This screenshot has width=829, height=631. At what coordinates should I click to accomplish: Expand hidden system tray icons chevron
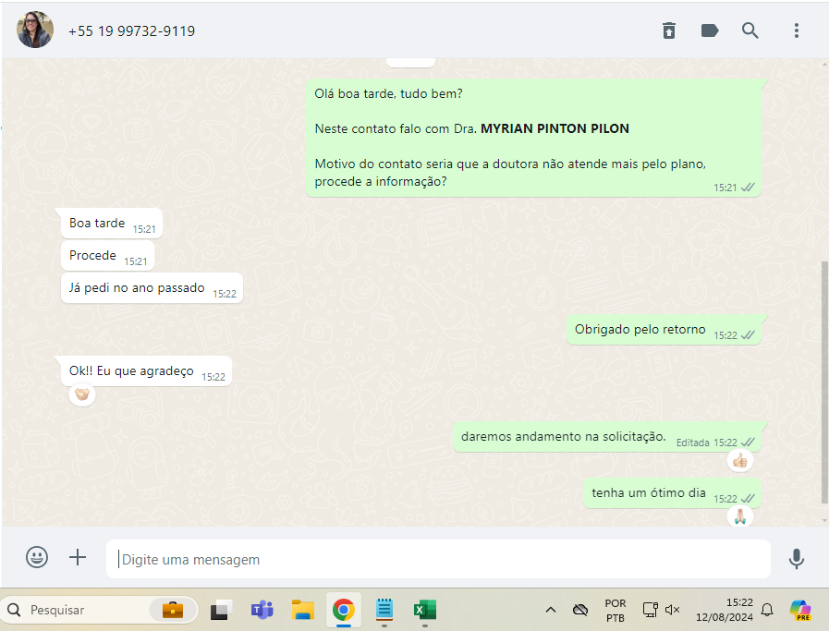click(551, 610)
